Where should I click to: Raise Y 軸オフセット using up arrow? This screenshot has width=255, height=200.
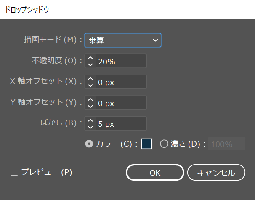point(90,100)
